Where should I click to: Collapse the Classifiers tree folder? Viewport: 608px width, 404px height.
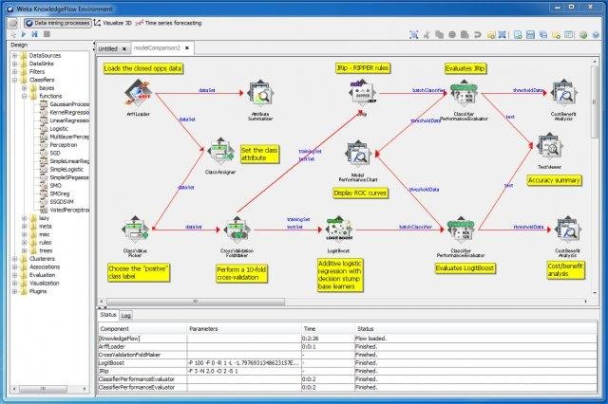pos(15,80)
